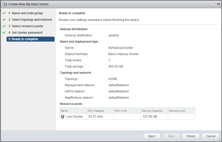Click the double-arrow minimize wizard icon
Screen dimensions: 222x142
click(x=219, y=4)
